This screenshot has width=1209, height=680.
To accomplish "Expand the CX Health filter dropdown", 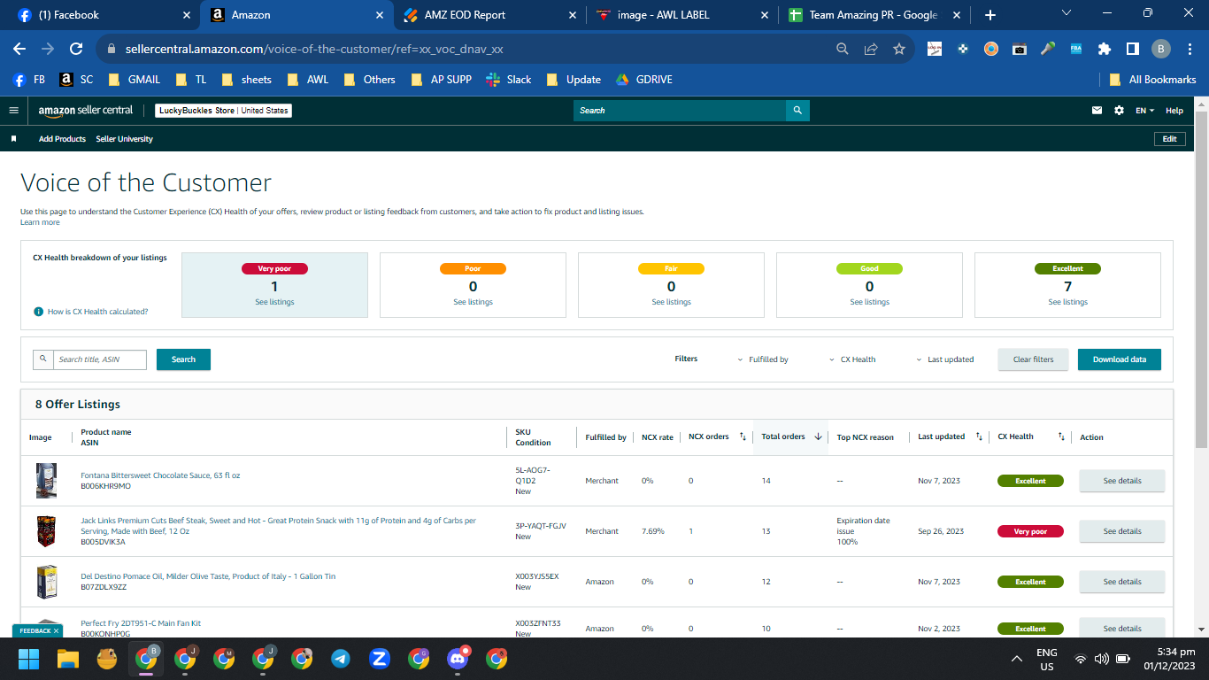I will tap(852, 359).
